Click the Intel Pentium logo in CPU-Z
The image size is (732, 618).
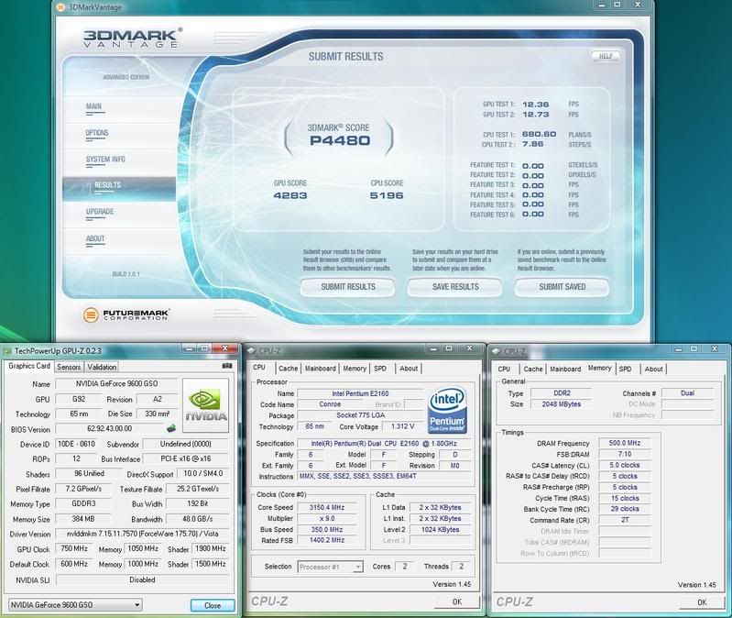447,411
